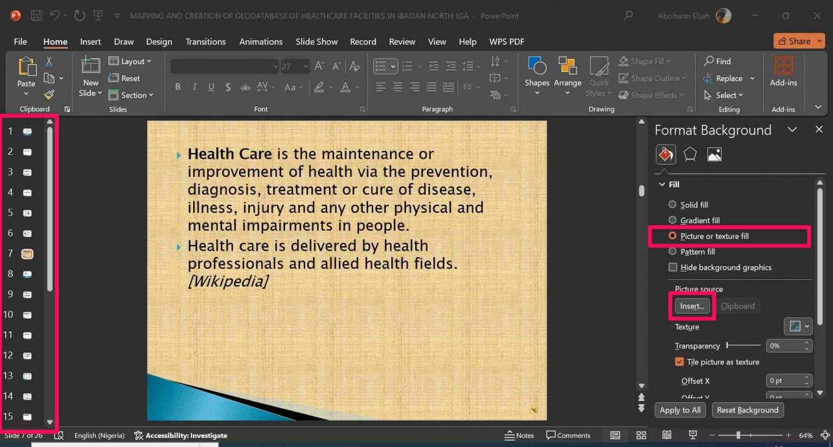Screen dimensions: 833x447
Task: Click the New Slide icon
Action: pyautogui.click(x=90, y=66)
